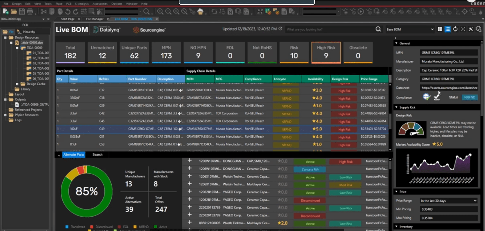Screen dimensions: 485x231
Task: Open Live BOM settings tools icon
Action: [x=471, y=29]
